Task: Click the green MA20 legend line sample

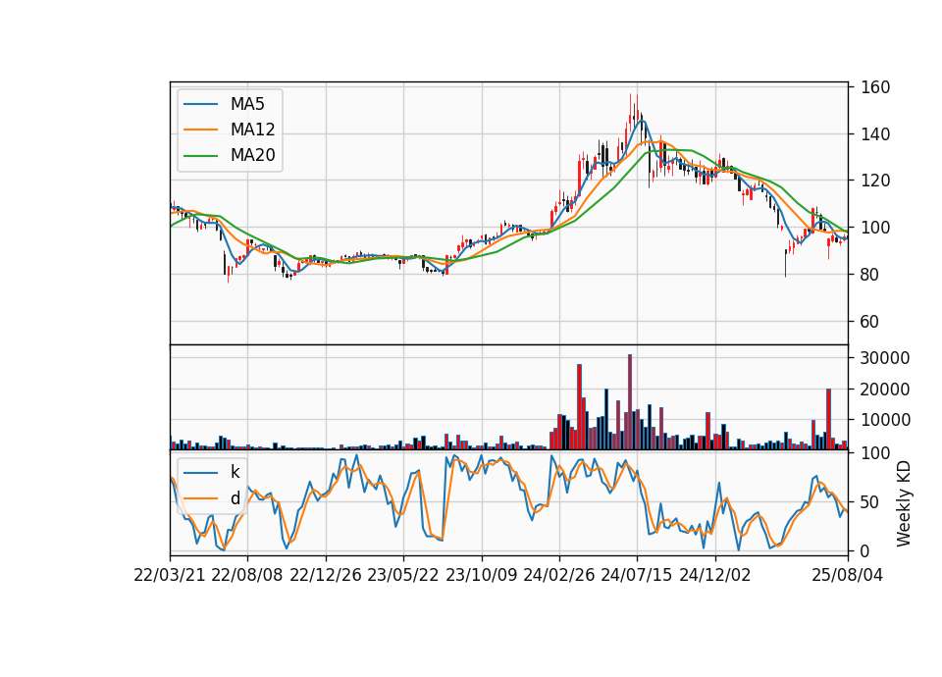Action: point(200,156)
